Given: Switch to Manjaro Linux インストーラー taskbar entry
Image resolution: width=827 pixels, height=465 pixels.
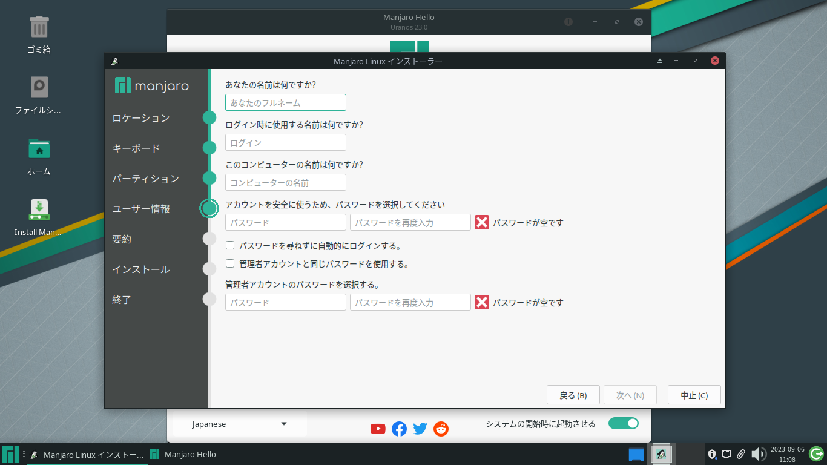Looking at the screenshot, I should (87, 454).
